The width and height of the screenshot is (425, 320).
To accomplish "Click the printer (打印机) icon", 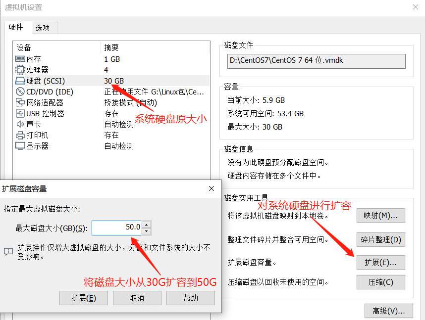I will (x=20, y=135).
